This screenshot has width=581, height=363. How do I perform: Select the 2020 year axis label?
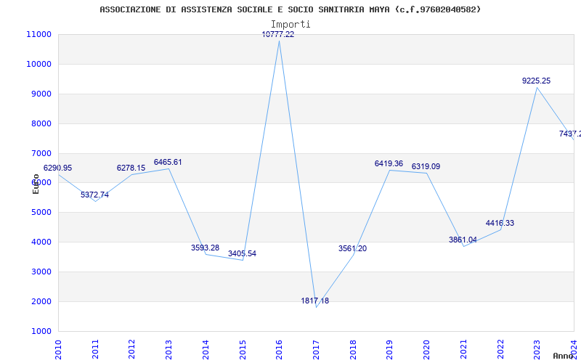point(426,349)
